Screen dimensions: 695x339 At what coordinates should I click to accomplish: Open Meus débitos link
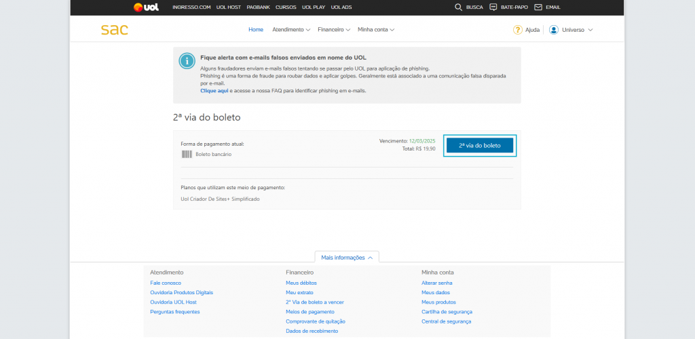(301, 283)
